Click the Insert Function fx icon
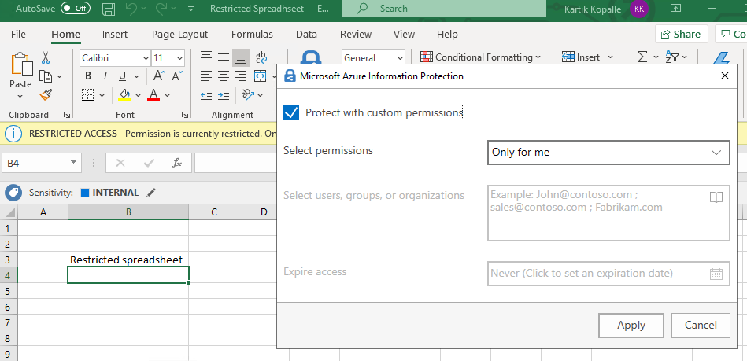This screenshot has width=747, height=361. click(177, 163)
